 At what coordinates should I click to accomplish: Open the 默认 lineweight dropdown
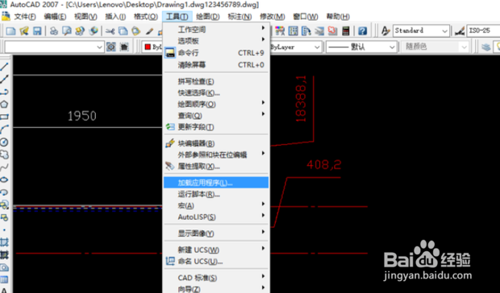pyautogui.click(x=361, y=47)
